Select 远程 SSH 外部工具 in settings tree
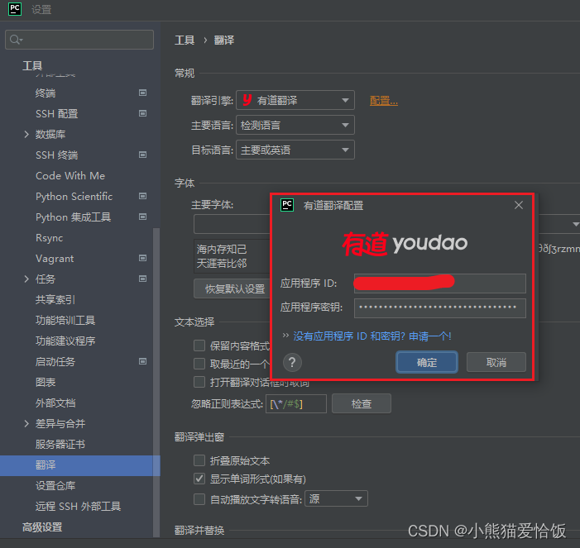The width and height of the screenshot is (580, 548). coord(78,506)
